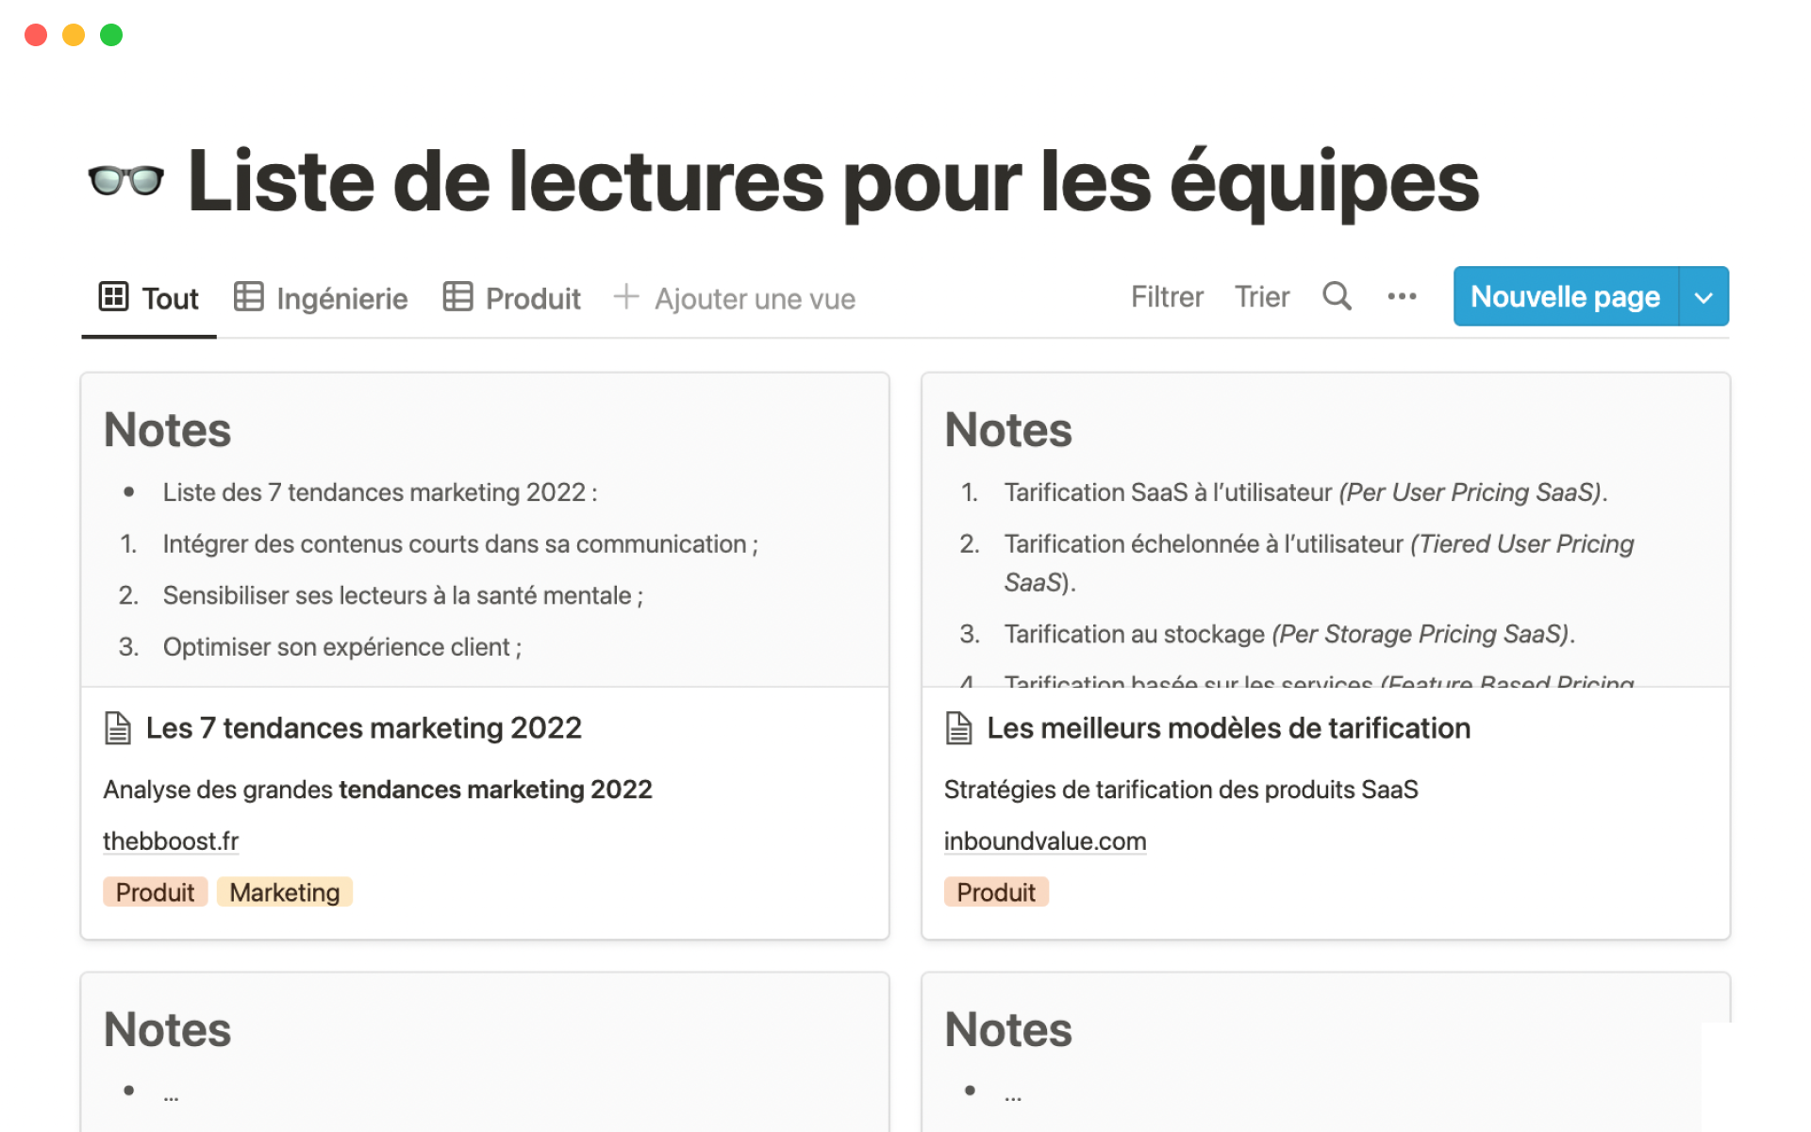Click the table icon beside Produit view

457,296
